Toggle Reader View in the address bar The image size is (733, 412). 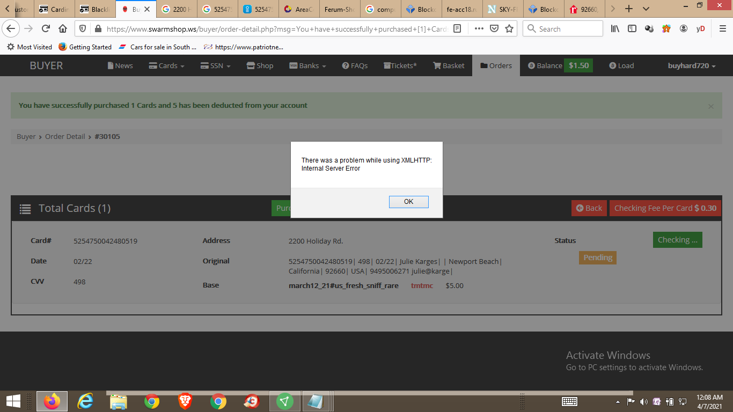coord(457,28)
